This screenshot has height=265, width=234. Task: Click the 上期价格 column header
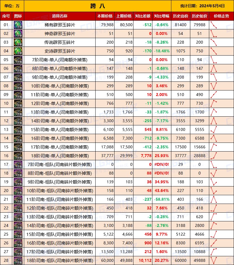(124, 16)
